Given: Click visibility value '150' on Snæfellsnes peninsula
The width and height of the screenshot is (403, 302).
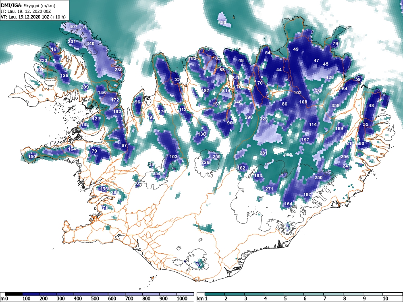Looking at the screenshot, I should click(x=32, y=157).
